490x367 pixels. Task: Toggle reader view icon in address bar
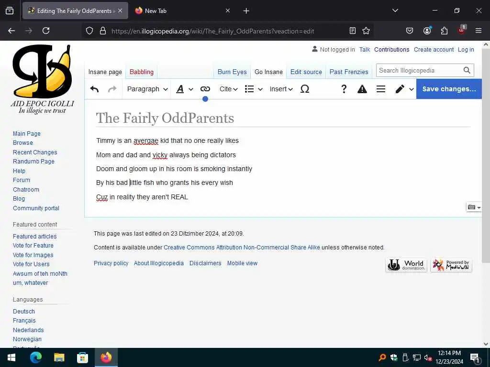coord(353,31)
